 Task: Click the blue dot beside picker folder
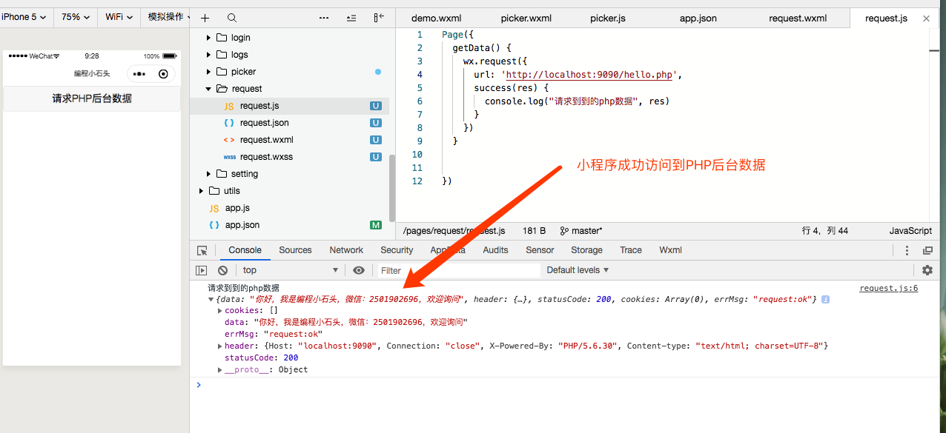click(x=377, y=72)
